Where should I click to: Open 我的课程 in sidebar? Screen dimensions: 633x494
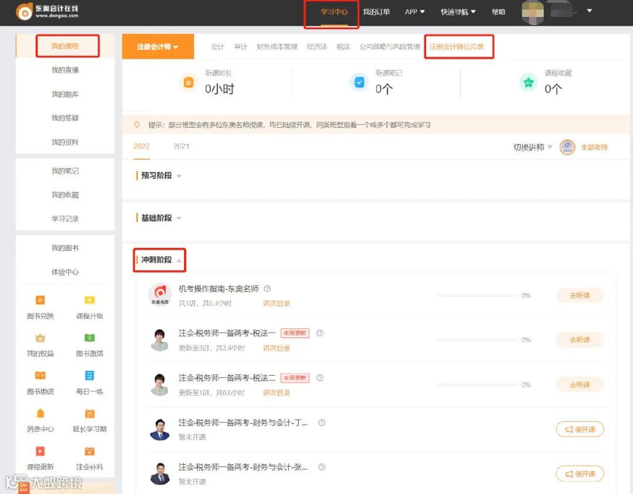65,46
